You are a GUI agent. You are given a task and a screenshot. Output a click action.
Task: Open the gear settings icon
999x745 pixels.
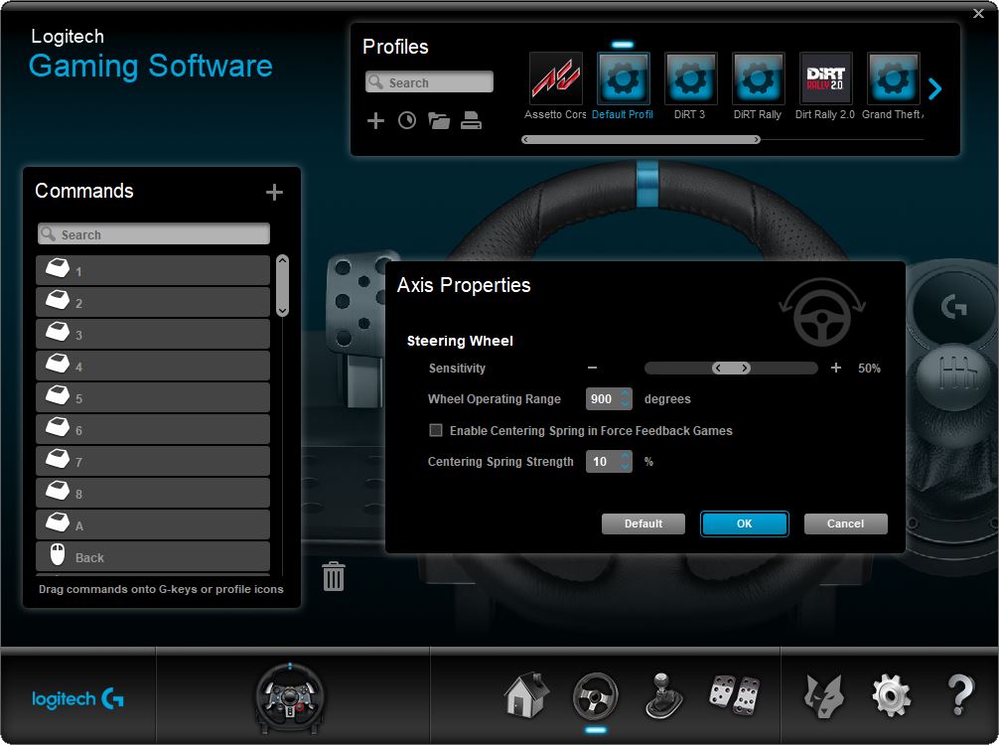891,695
